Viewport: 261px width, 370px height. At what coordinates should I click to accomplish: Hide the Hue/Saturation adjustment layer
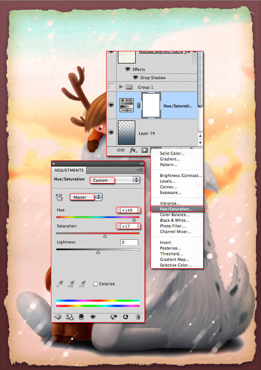[x=111, y=105]
